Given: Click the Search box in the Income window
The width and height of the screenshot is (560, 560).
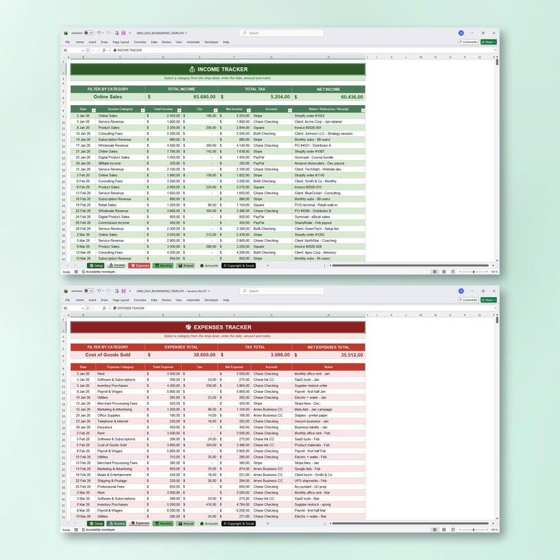Looking at the screenshot, I should click(282, 33).
